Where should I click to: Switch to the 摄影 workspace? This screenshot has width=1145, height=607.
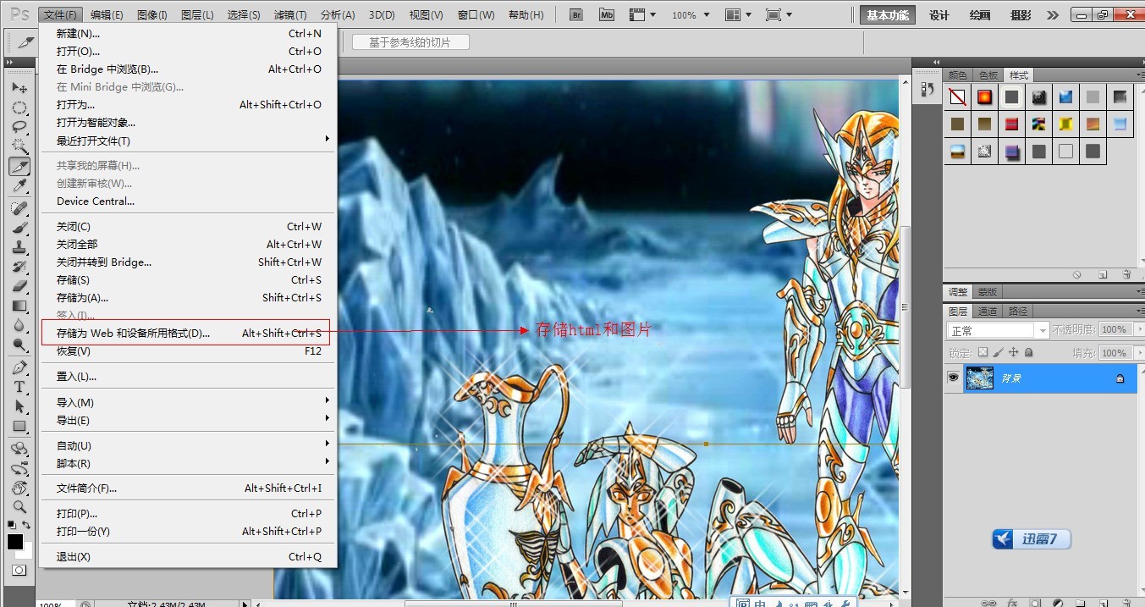1021,15
